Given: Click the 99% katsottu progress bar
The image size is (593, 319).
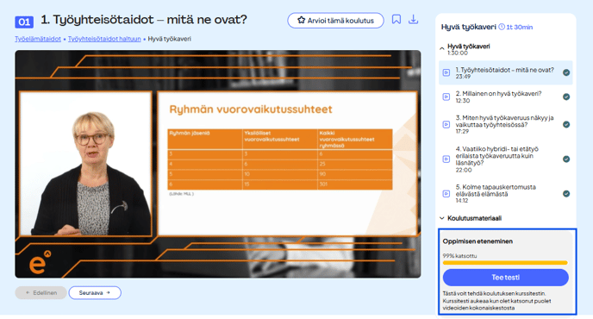Looking at the screenshot, I should click(x=505, y=263).
